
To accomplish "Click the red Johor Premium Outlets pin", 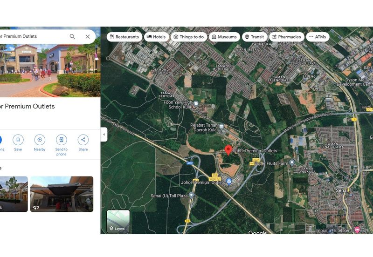I will 228,150.
